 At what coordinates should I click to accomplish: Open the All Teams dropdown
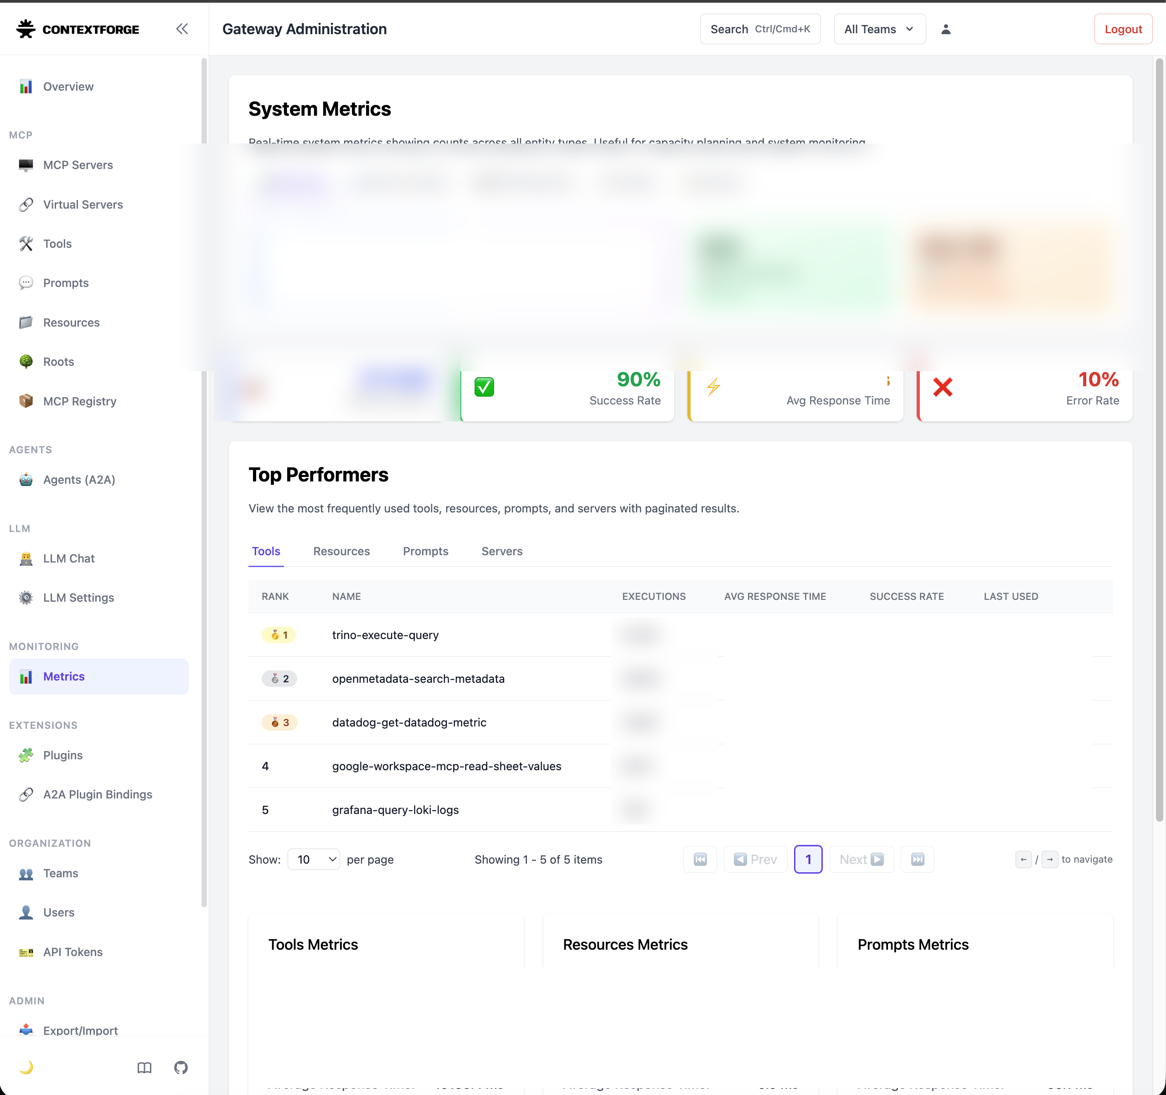tap(879, 29)
